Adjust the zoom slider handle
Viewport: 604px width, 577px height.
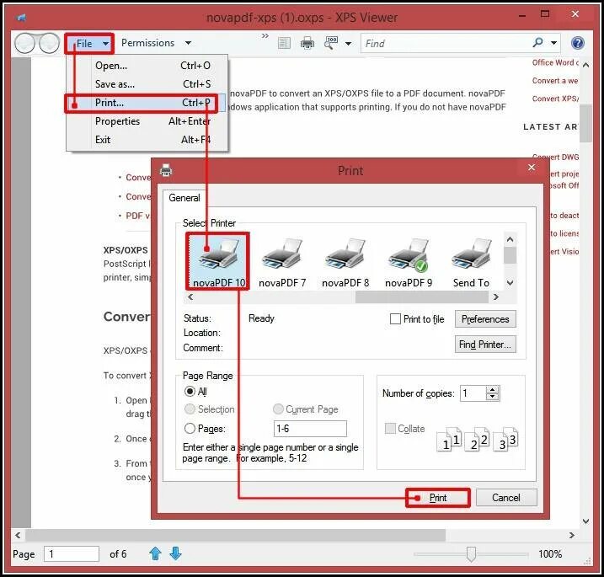pos(471,554)
